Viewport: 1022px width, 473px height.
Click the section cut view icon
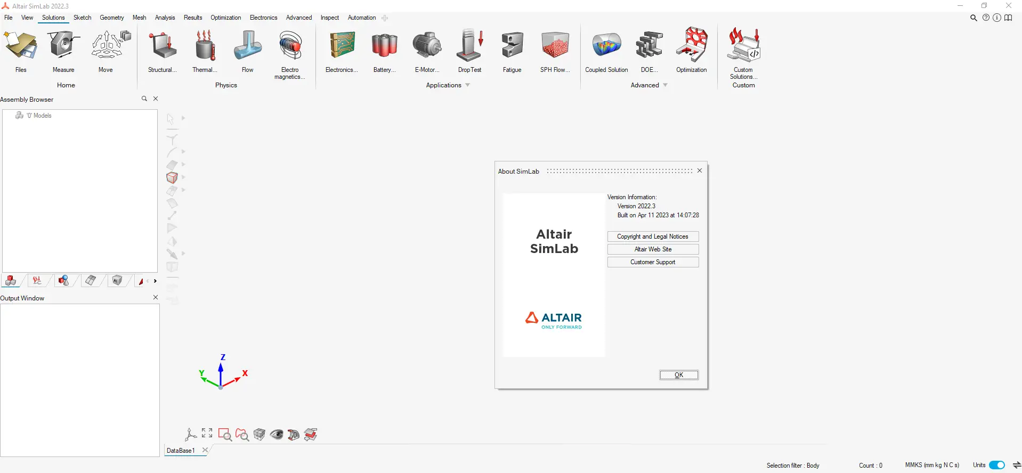(294, 435)
